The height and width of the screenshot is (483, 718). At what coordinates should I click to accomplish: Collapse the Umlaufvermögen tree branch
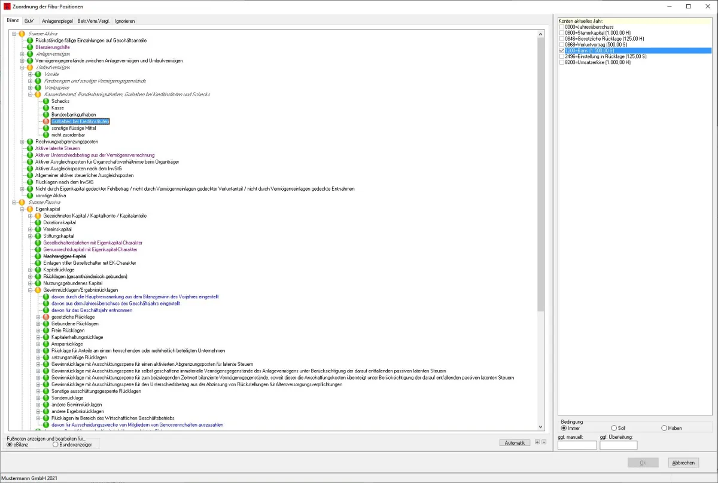click(23, 68)
